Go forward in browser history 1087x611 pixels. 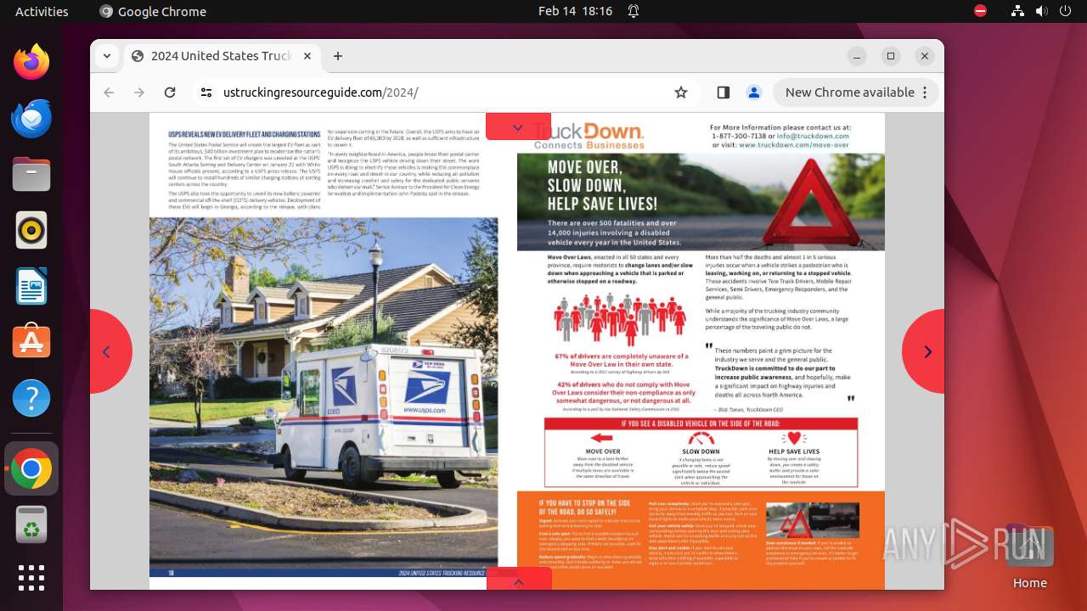(x=139, y=92)
